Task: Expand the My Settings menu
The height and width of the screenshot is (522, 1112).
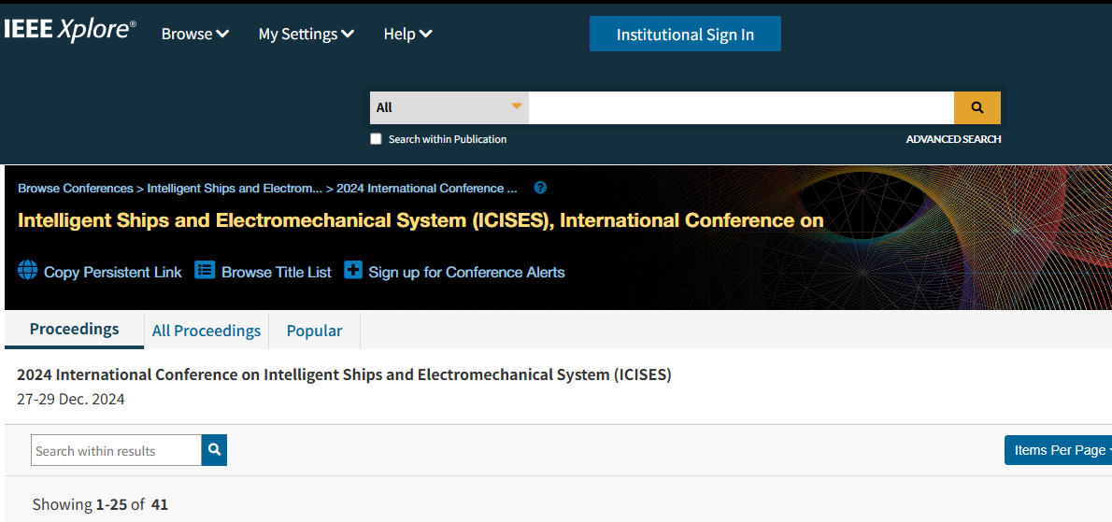Action: click(307, 34)
